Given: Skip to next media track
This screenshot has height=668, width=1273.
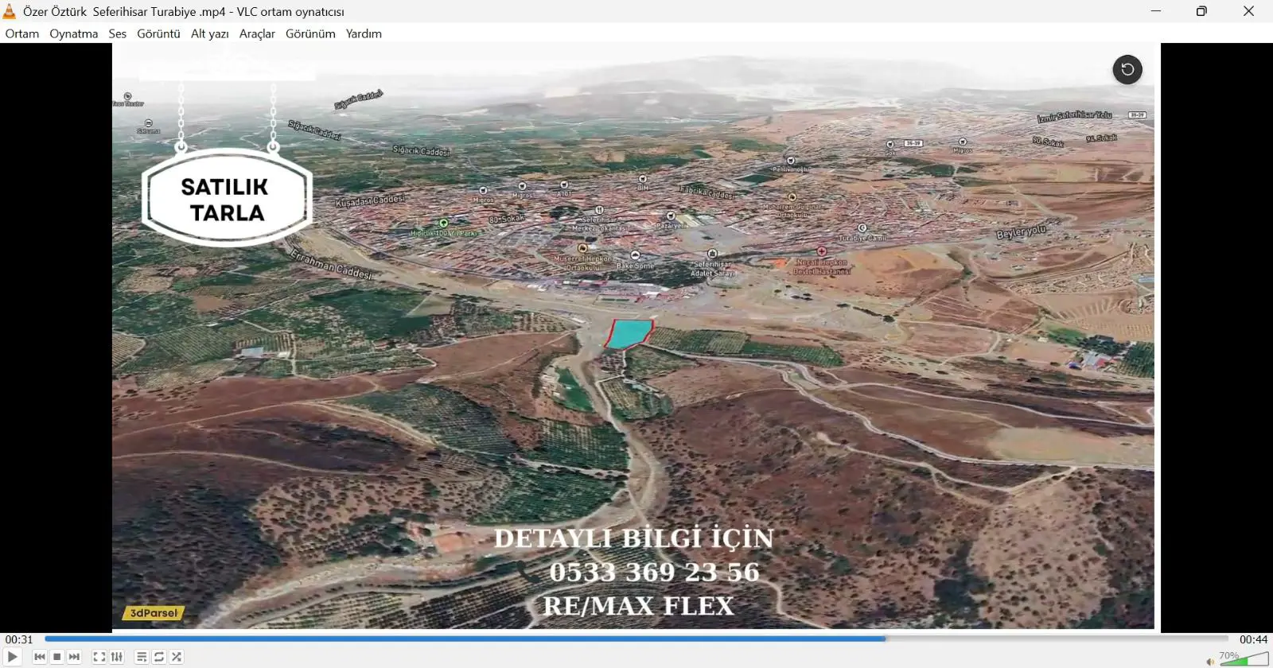Looking at the screenshot, I should click(75, 657).
